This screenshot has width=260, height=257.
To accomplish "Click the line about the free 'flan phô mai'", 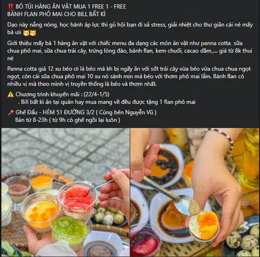I will (x=107, y=102).
